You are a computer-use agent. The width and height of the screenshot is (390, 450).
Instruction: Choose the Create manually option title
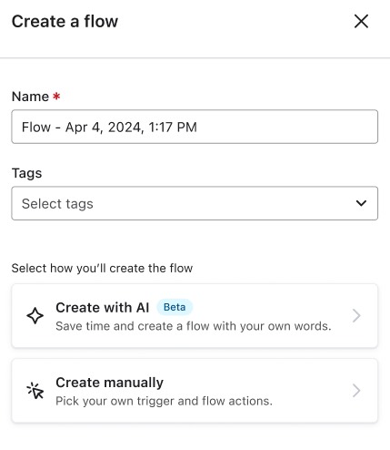109,383
